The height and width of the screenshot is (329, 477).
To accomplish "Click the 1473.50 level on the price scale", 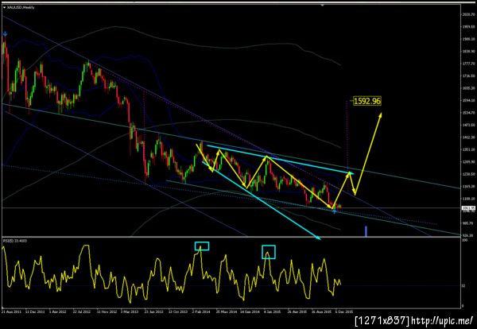I will click(469, 125).
